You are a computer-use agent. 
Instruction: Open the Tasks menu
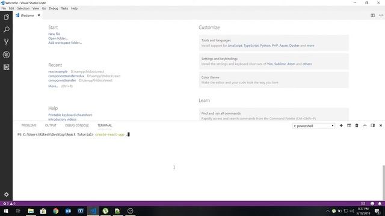tap(64, 8)
